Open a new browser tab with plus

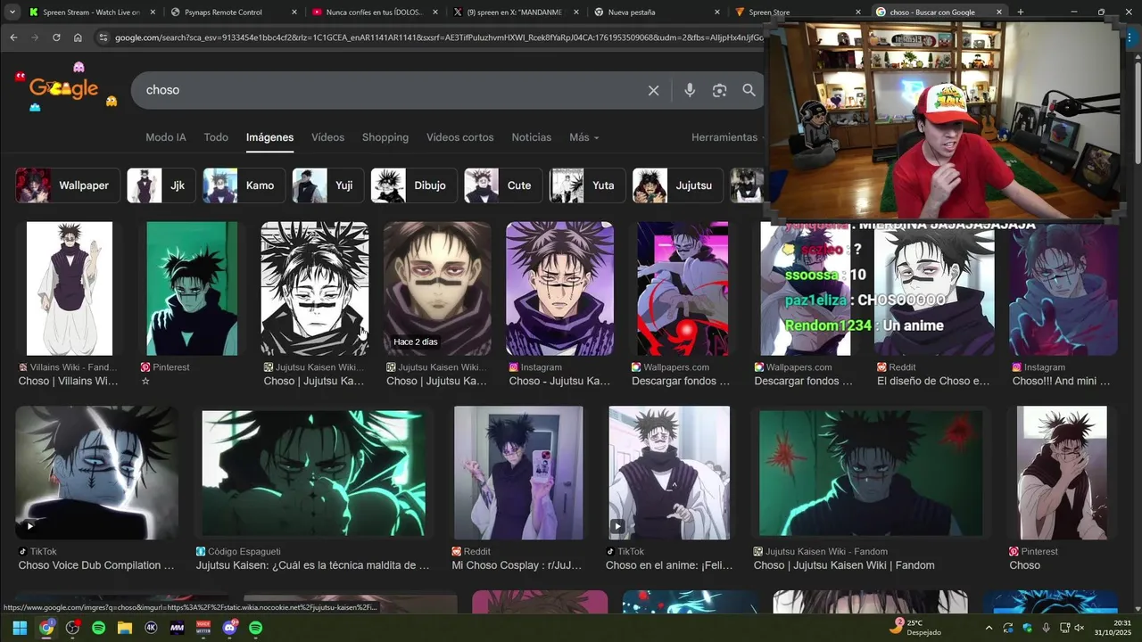1021,12
